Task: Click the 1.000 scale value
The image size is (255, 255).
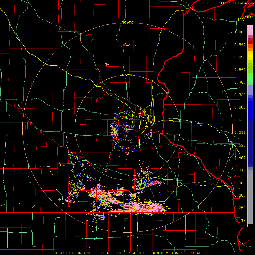Action: pos(240,32)
